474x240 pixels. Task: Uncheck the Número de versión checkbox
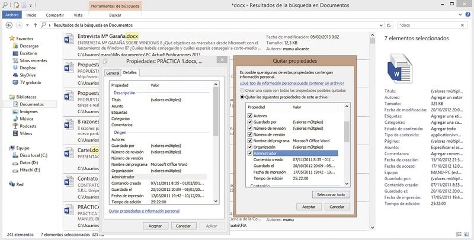pyautogui.click(x=249, y=135)
